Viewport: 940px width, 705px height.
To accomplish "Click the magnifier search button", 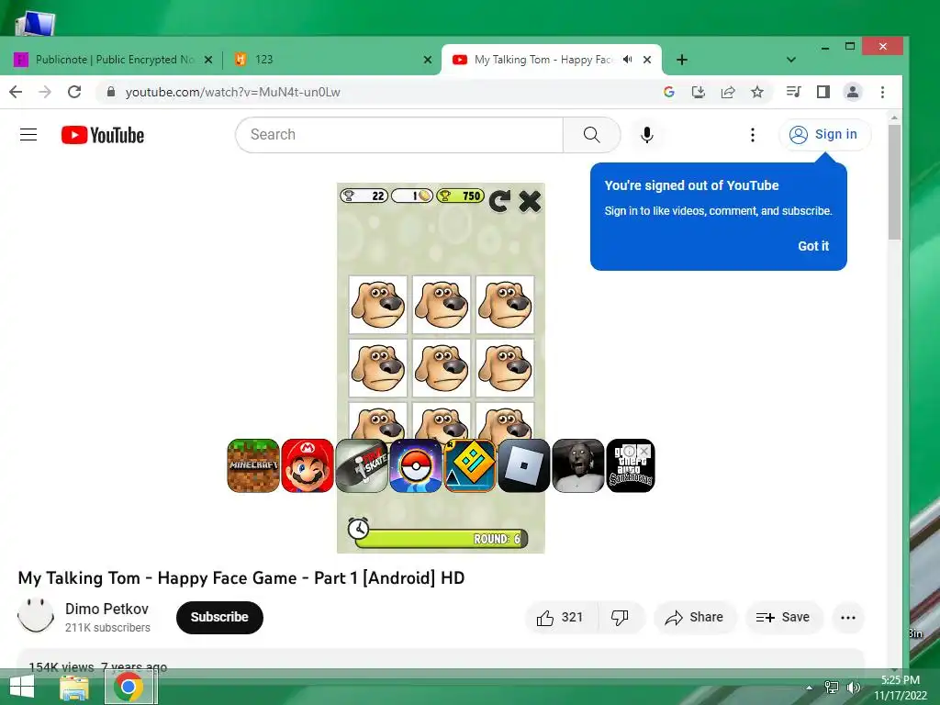I will (x=591, y=135).
